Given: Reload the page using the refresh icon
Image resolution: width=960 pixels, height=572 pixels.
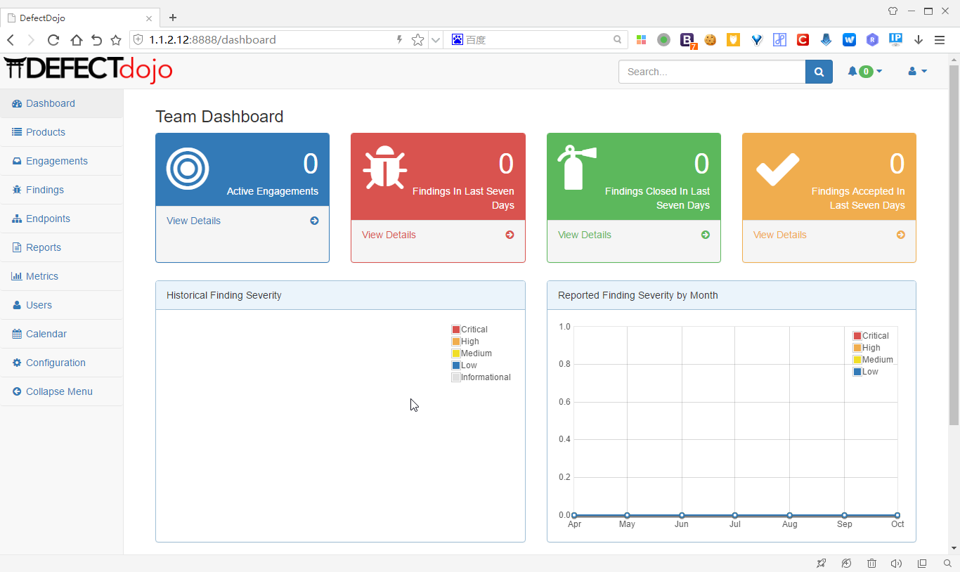Looking at the screenshot, I should [x=53, y=40].
